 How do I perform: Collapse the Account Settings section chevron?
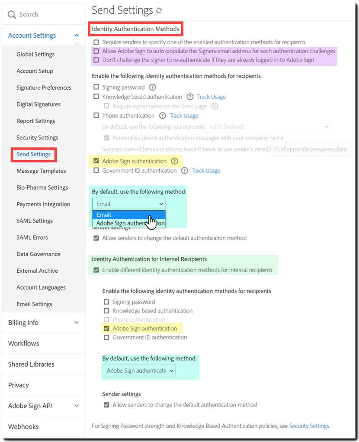pos(76,35)
